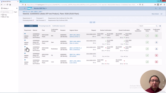The height and width of the screenshot is (93, 166).
Task: Open the Monitor BOP Run title dropdown
Action: [x=40, y=8]
